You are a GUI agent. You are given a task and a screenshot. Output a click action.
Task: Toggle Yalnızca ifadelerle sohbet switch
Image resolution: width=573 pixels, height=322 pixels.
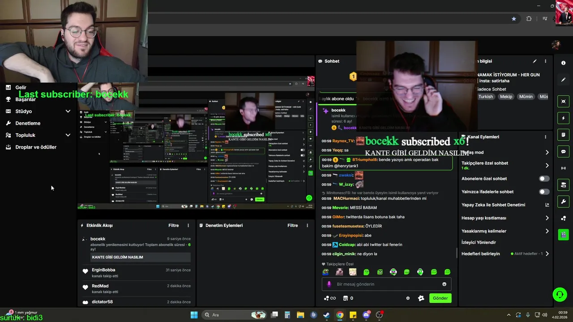(x=544, y=192)
